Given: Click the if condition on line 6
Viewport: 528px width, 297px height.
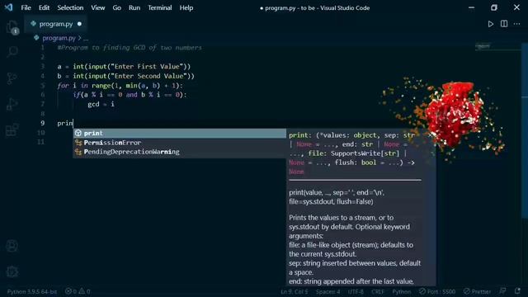Looking at the screenshot, I should coord(130,95).
